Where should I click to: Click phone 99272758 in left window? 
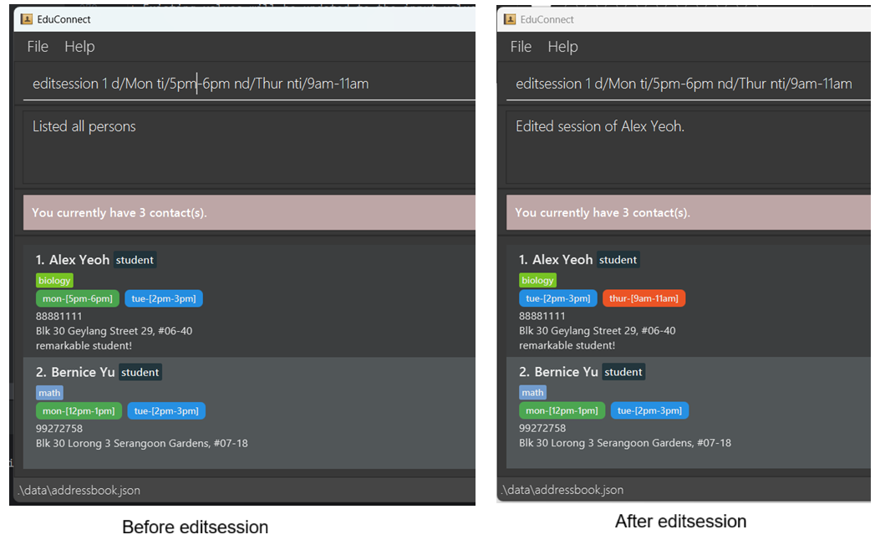click(59, 429)
